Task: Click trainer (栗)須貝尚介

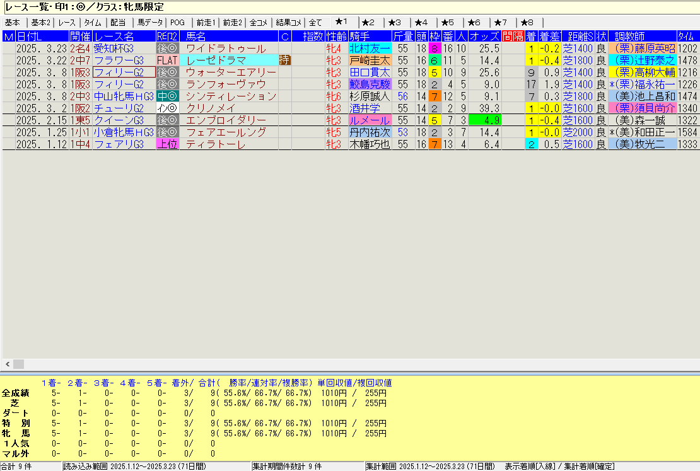Action: click(x=643, y=108)
